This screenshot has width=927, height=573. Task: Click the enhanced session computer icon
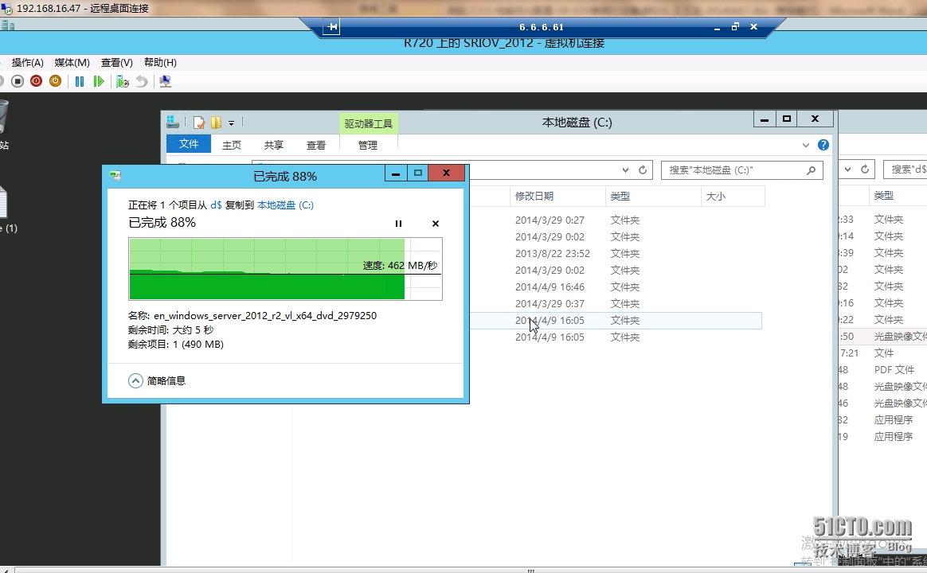pyautogui.click(x=166, y=81)
